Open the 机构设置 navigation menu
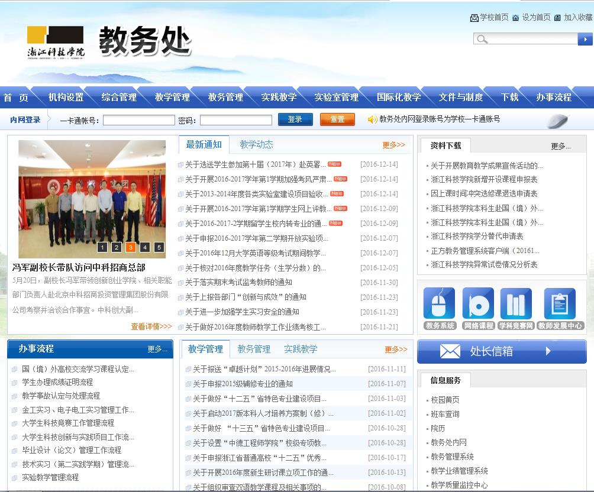The width and height of the screenshot is (594, 492). click(x=66, y=98)
